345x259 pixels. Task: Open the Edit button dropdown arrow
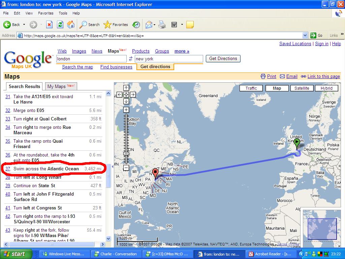click(x=182, y=25)
